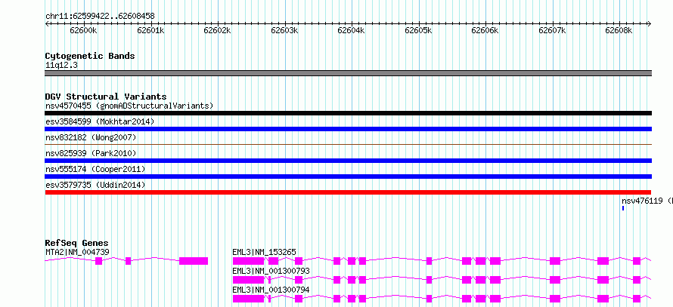673x307 pixels.
Task: Open the esv3579735 (Uddin2014) label
Action: point(95,185)
